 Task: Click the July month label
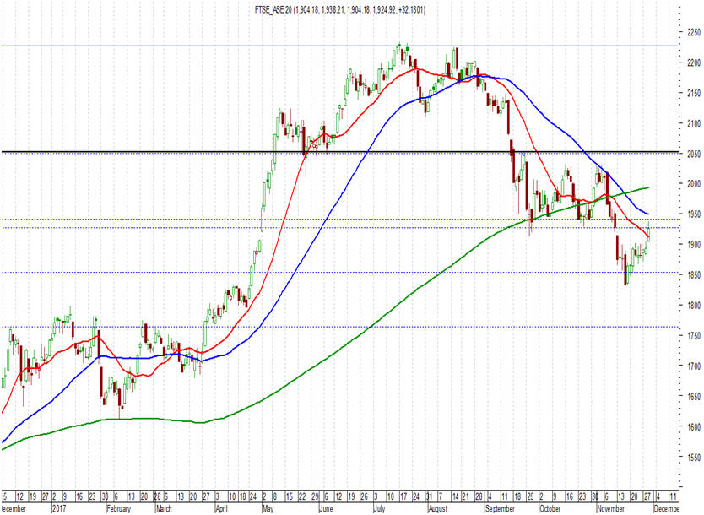click(x=379, y=509)
